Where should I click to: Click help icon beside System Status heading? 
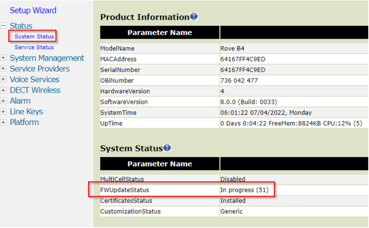click(167, 148)
